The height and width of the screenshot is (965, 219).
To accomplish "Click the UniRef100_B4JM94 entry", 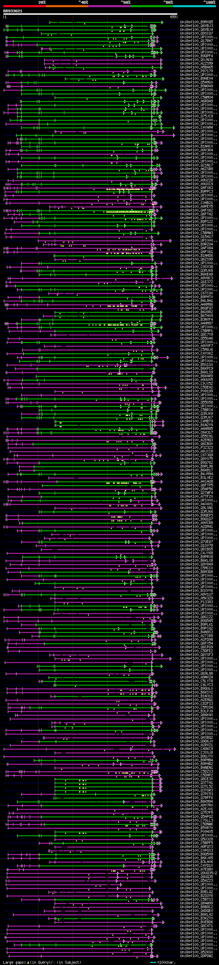I will (196, 474).
